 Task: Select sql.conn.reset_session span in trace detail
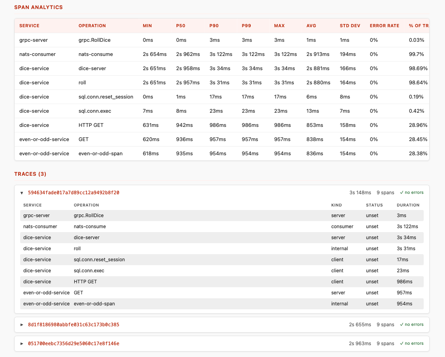click(222, 260)
